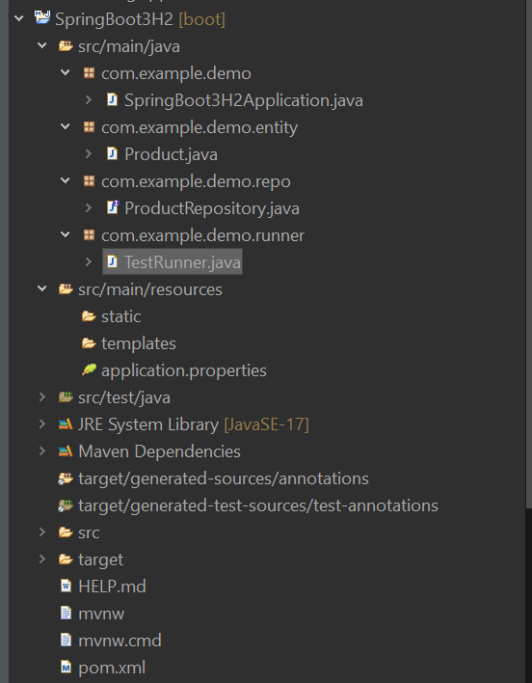Click the templates folder icon
Image resolution: width=532 pixels, height=683 pixels.
(x=89, y=343)
